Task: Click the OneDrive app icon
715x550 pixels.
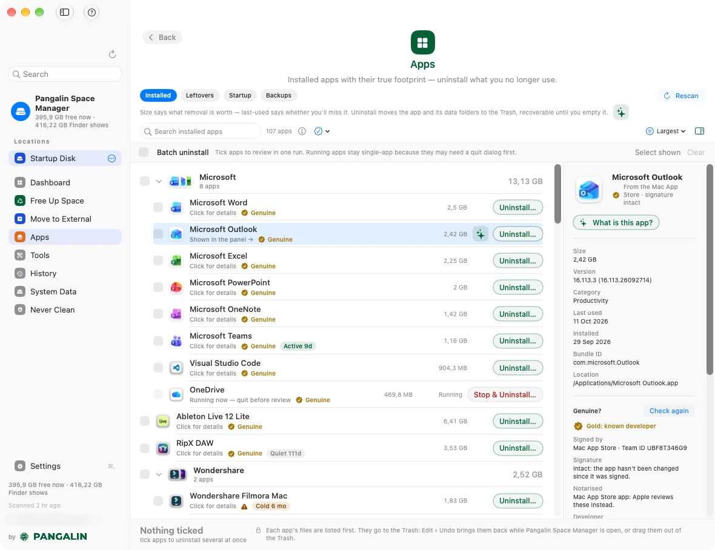Action: tap(176, 394)
